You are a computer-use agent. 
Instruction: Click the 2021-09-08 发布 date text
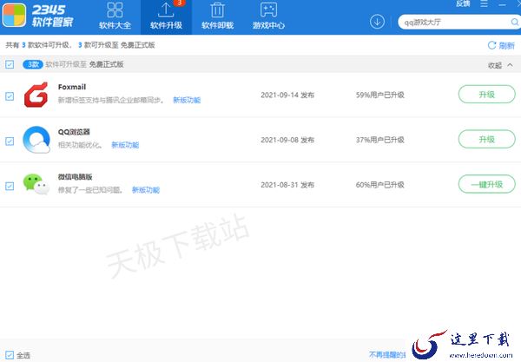click(x=287, y=140)
